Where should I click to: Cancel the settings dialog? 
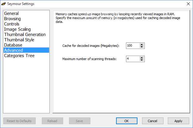tap(153, 121)
